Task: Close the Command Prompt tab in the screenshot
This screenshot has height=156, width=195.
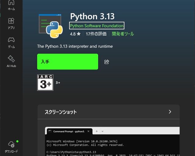Action: [x=88, y=131]
